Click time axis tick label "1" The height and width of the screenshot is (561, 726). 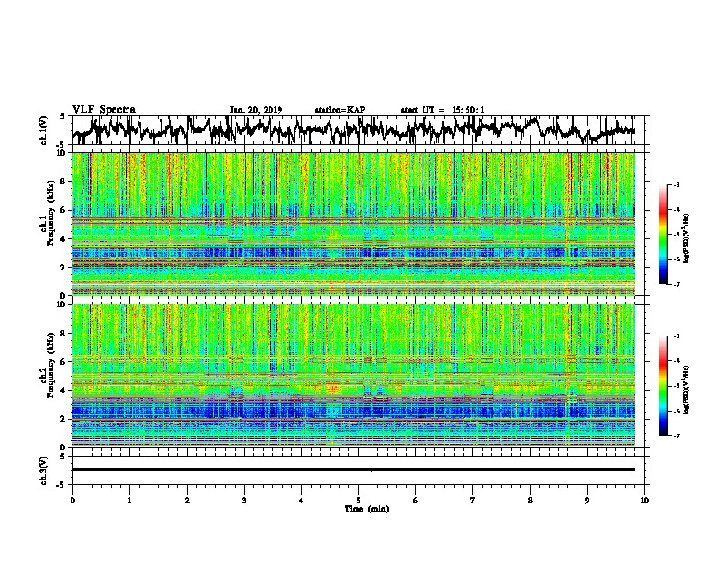pyautogui.click(x=129, y=500)
